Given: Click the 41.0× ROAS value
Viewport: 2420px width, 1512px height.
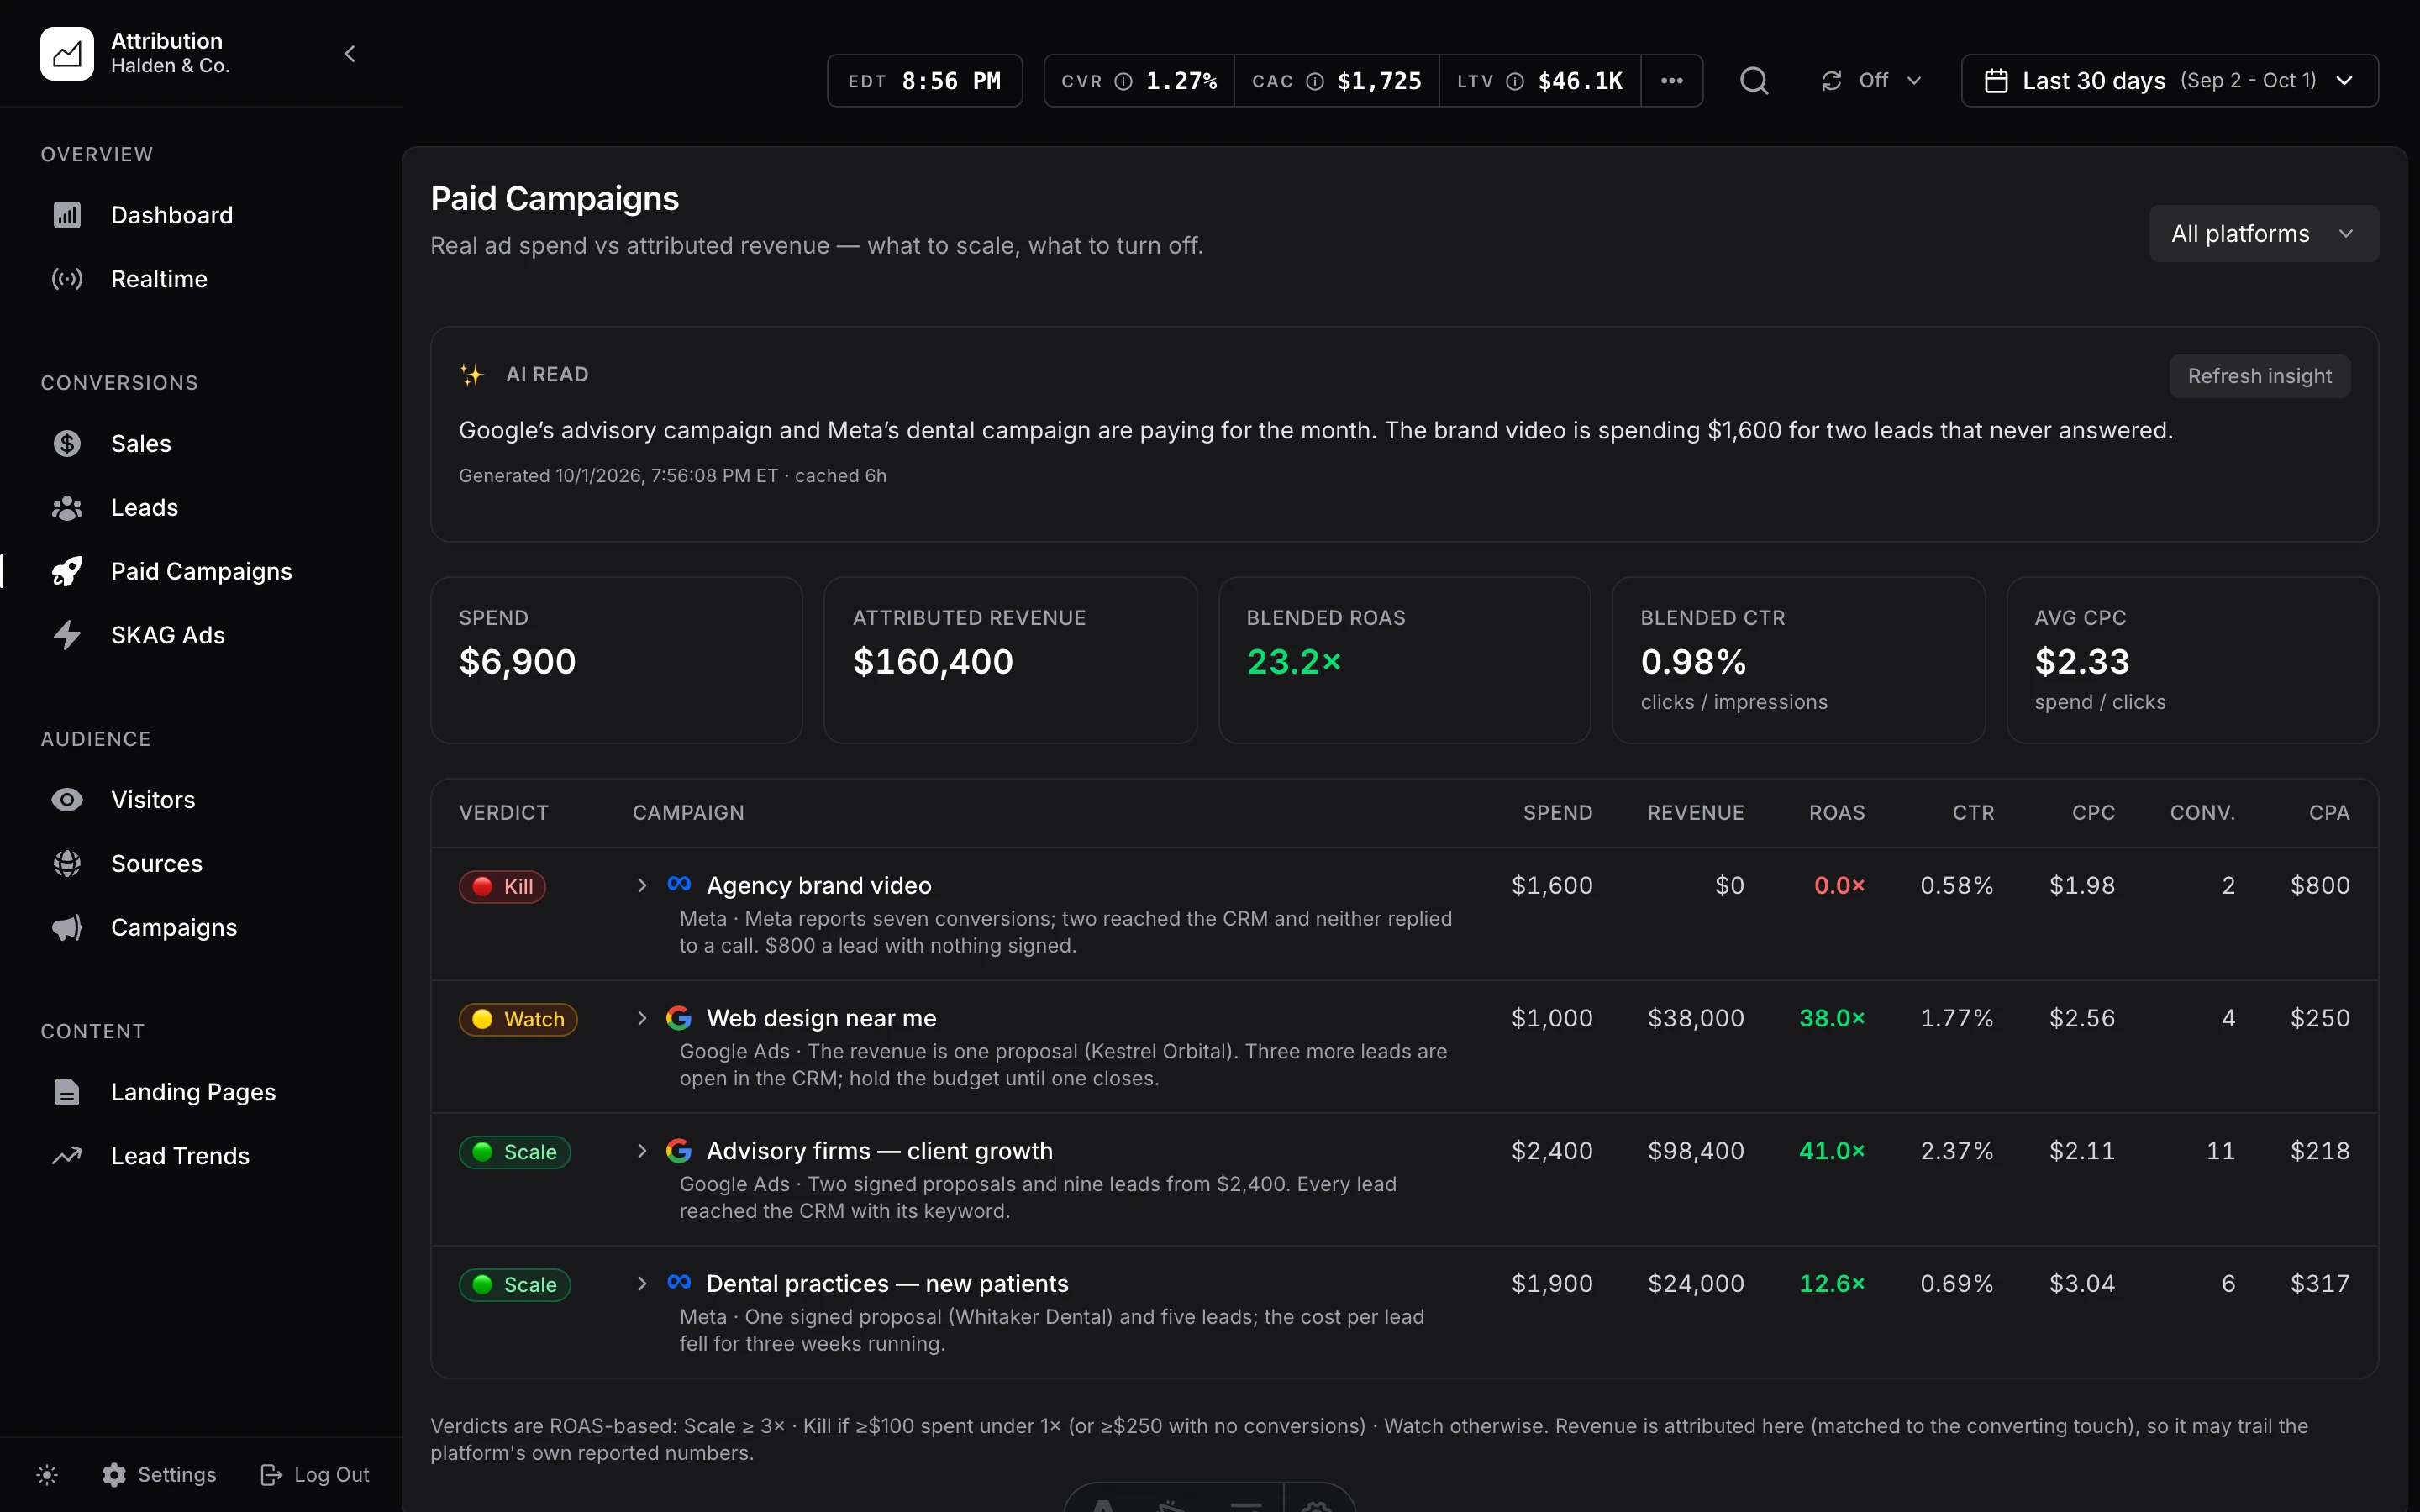Looking at the screenshot, I should 1831,1151.
